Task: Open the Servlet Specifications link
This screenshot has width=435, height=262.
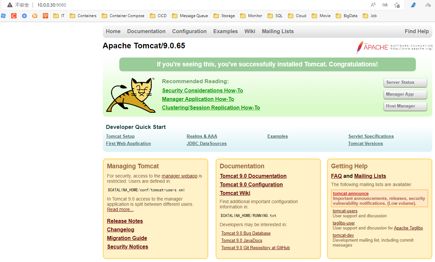Action: [x=371, y=136]
